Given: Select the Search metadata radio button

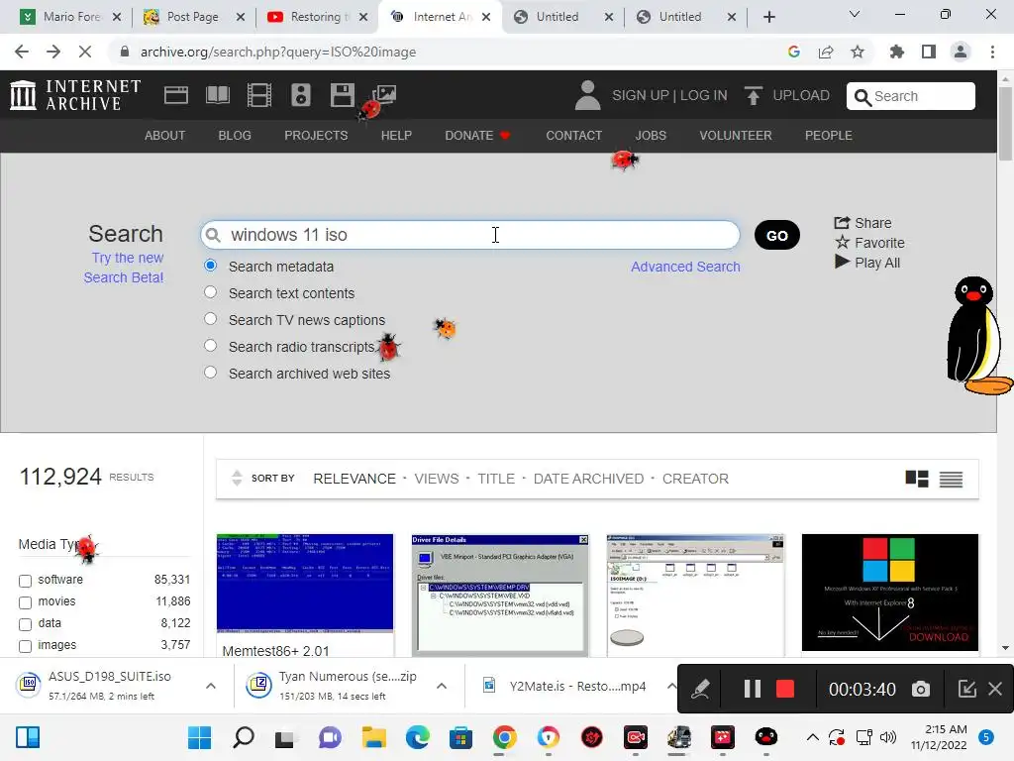Looking at the screenshot, I should pyautogui.click(x=210, y=266).
